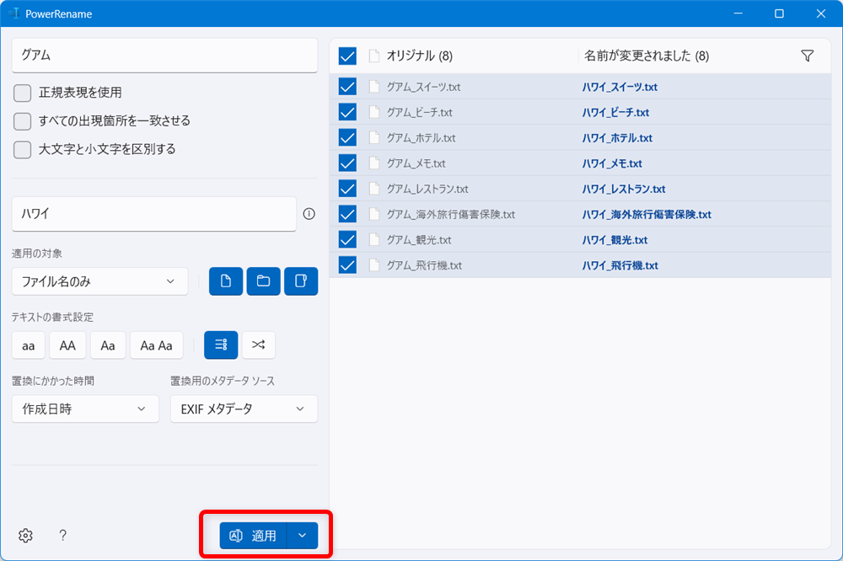Open the 作成日時 time dropdown
Screen dimensions: 843x561
[x=84, y=409]
